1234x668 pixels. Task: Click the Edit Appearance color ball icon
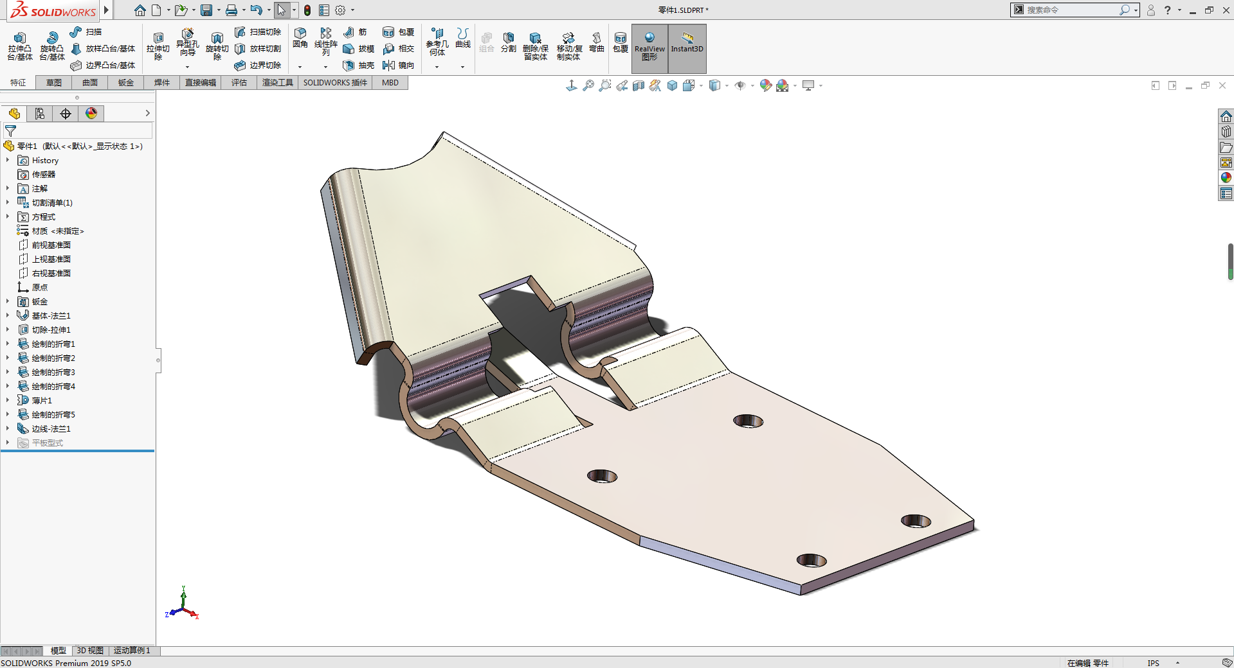pyautogui.click(x=765, y=85)
